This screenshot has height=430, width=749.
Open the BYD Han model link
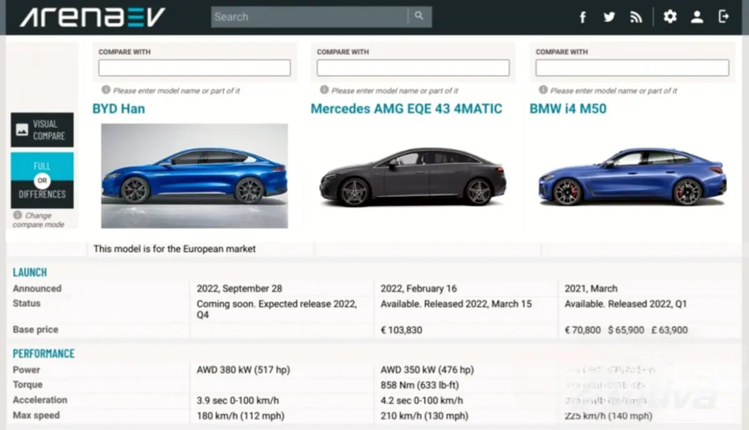(119, 109)
